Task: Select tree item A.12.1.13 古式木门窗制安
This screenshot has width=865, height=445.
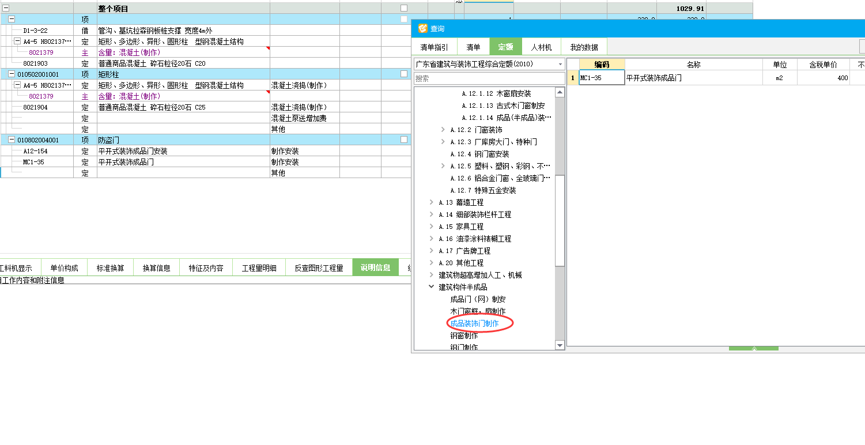Action: pyautogui.click(x=503, y=105)
